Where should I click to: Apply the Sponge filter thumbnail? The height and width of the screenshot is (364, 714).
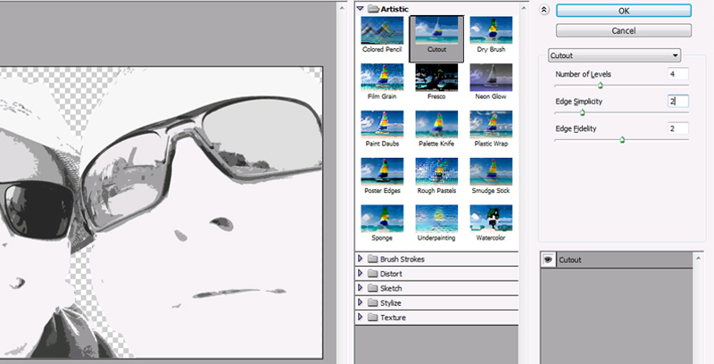(382, 219)
